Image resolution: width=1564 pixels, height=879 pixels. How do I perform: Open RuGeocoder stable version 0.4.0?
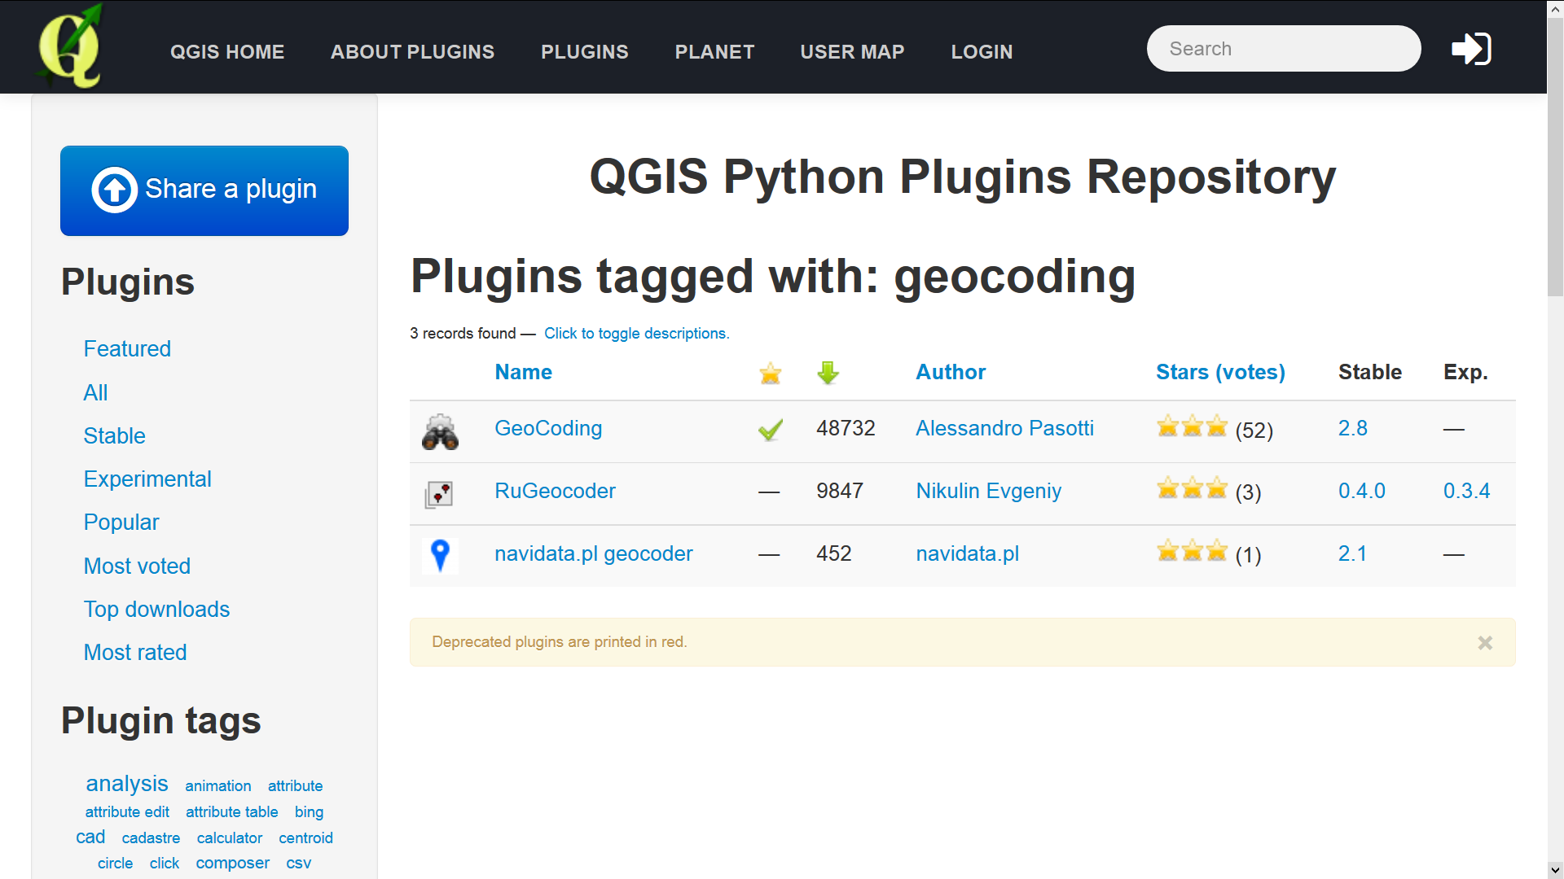(x=1361, y=492)
